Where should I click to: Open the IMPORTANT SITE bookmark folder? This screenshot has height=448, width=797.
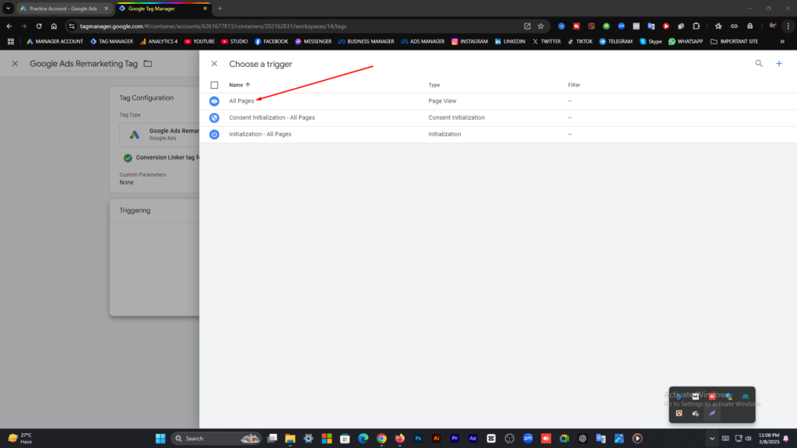click(x=734, y=42)
